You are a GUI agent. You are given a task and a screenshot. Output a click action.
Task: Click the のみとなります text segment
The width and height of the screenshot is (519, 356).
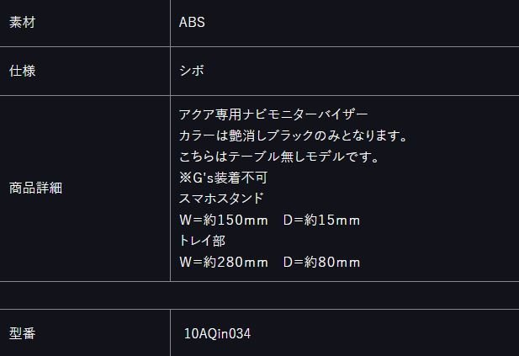click(361, 135)
